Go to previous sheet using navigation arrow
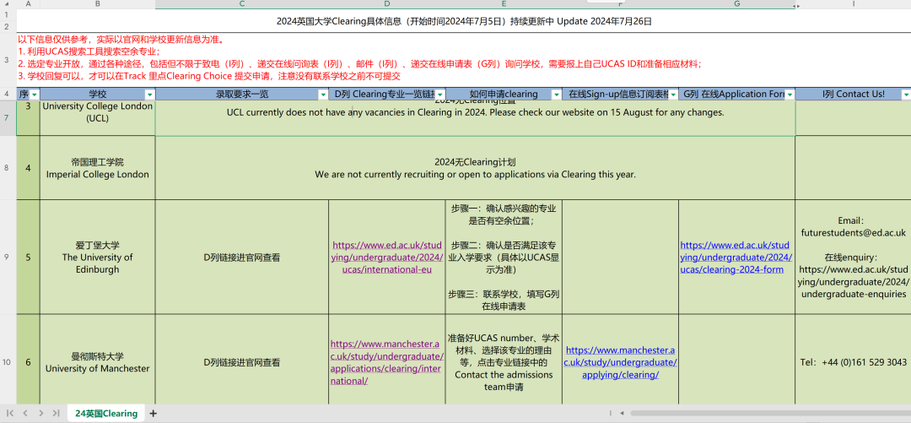 click(x=25, y=413)
